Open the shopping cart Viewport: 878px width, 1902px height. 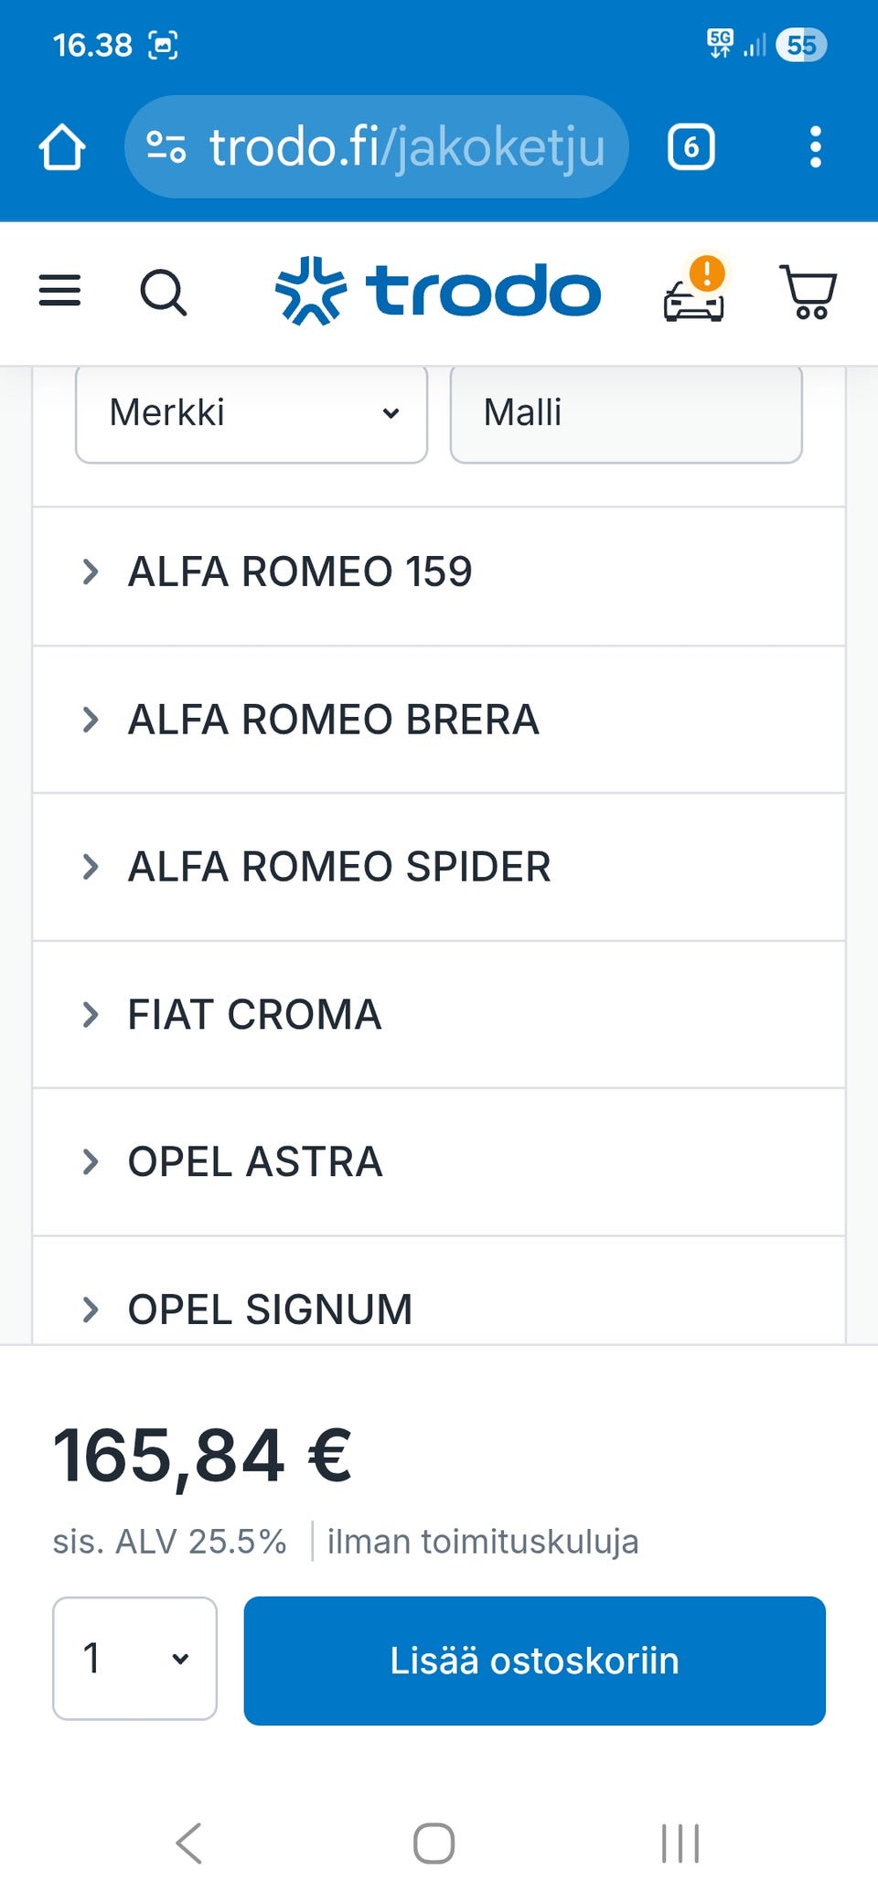tap(808, 292)
